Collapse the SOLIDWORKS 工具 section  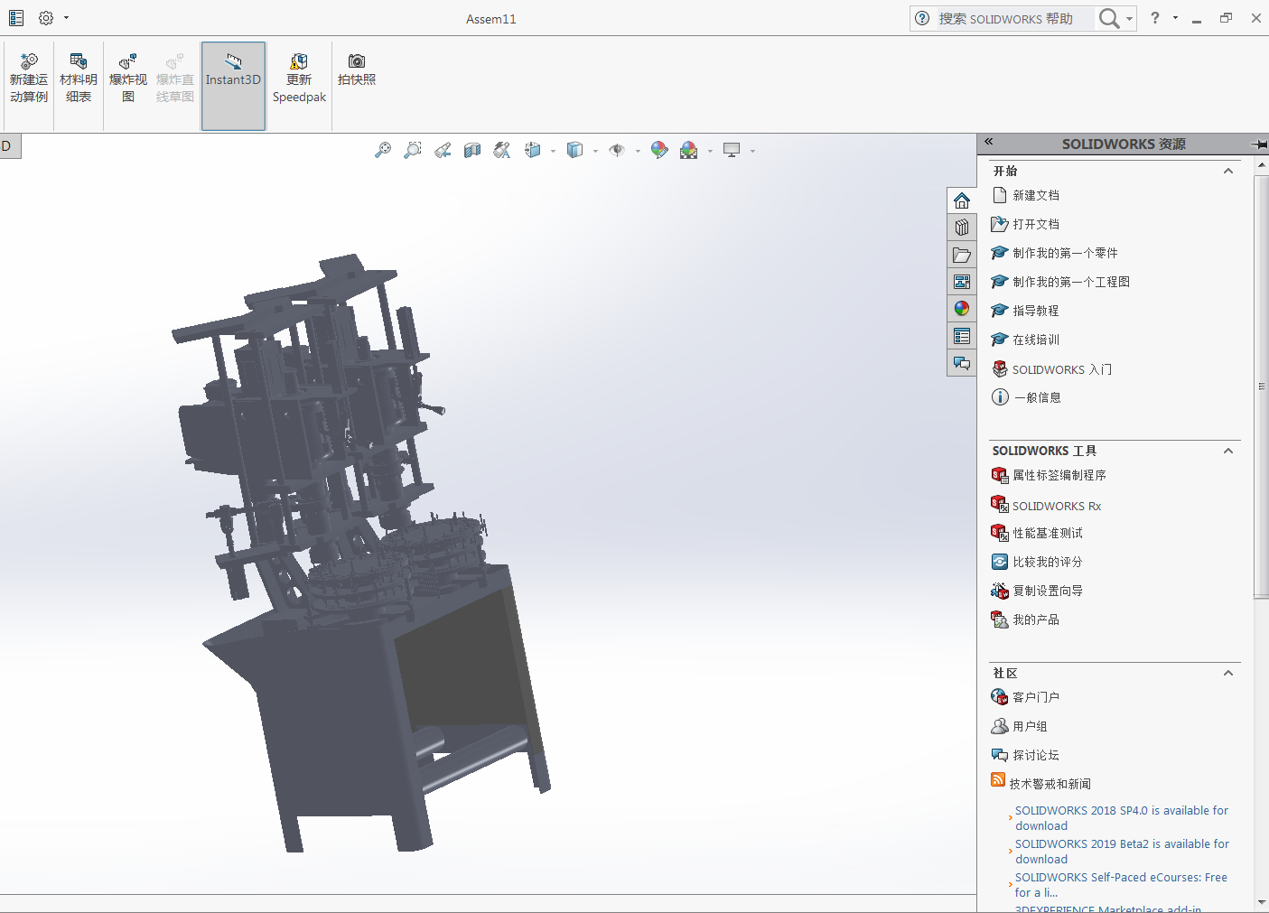[1228, 451]
